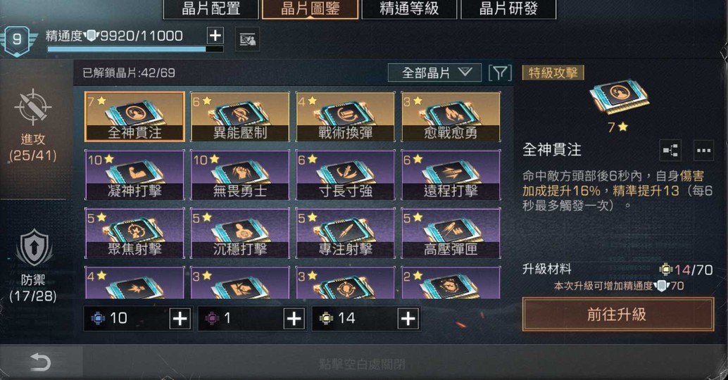Add more purple chip material

tap(294, 319)
